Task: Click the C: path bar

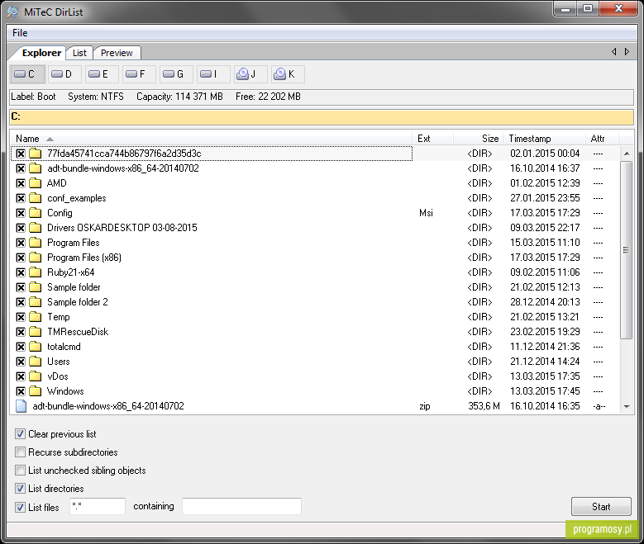Action: [322, 117]
